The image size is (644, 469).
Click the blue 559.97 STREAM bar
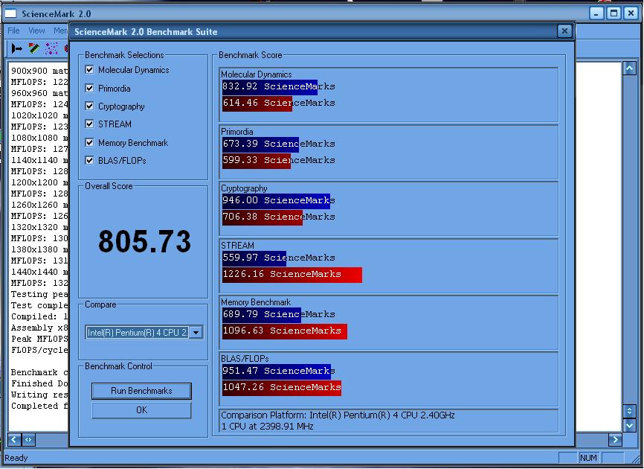point(254,258)
